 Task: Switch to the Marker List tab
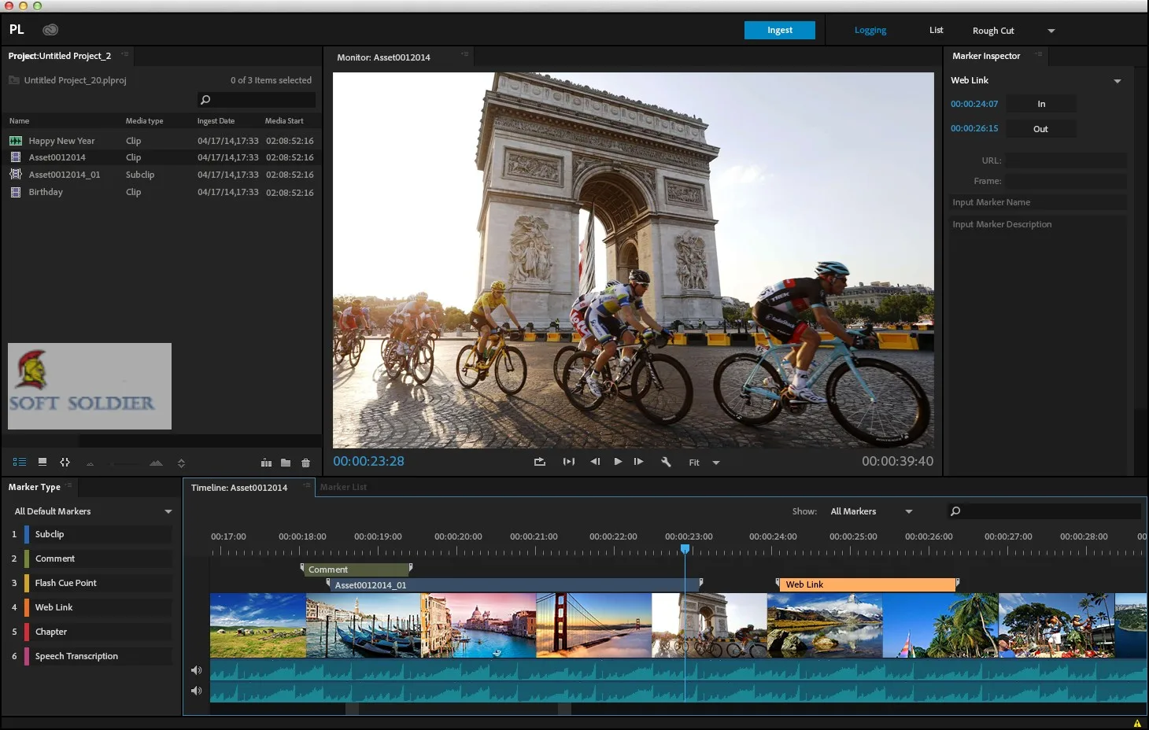[x=343, y=487]
